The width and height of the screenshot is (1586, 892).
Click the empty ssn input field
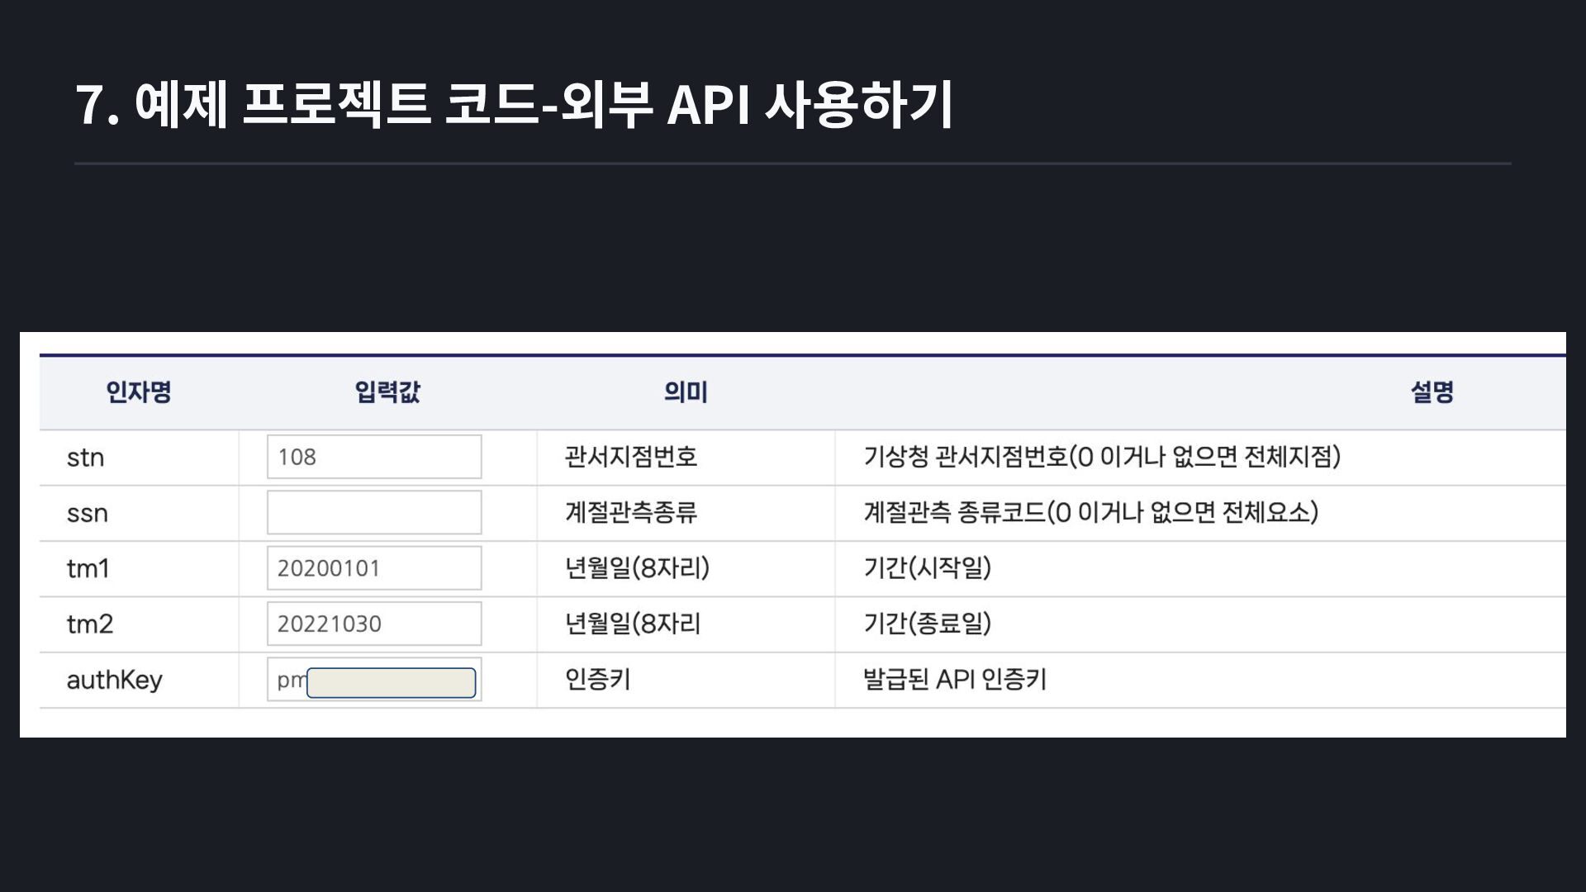click(373, 512)
